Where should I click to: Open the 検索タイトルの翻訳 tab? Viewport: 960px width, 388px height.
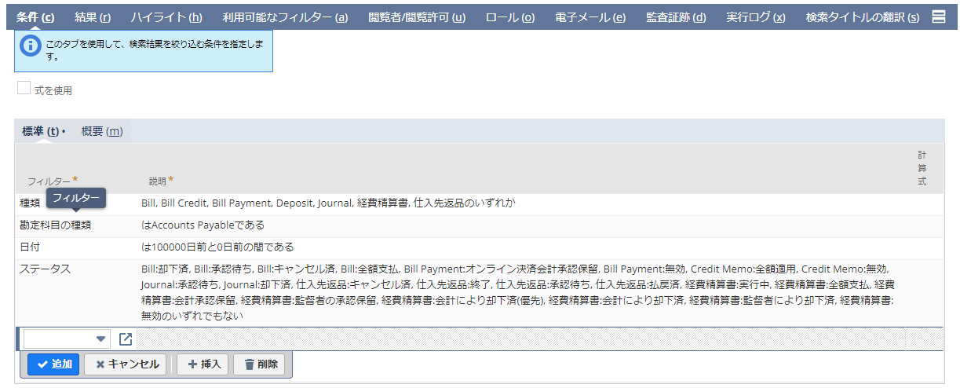pyautogui.click(x=862, y=16)
